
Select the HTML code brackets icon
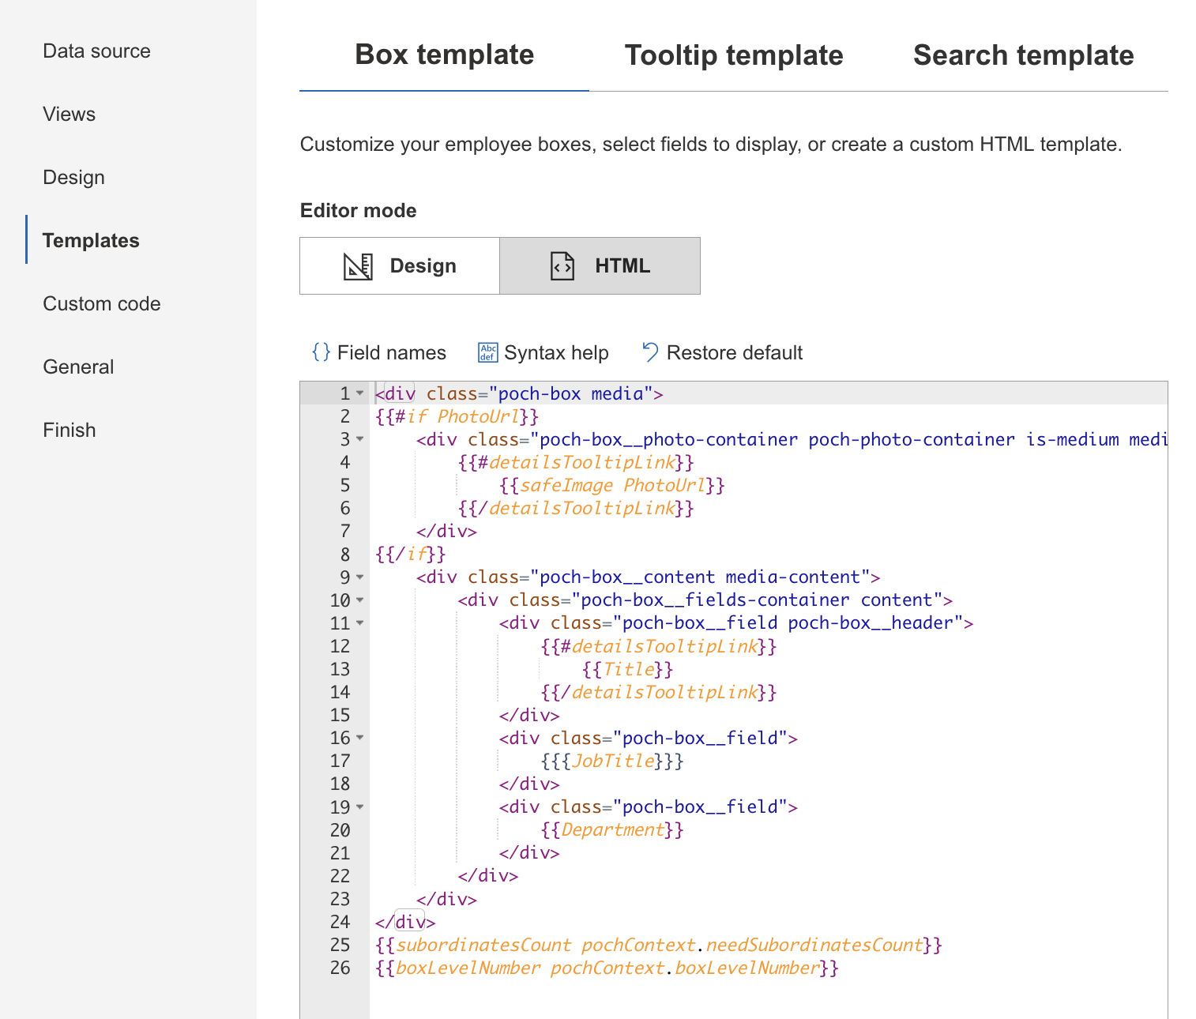click(562, 265)
